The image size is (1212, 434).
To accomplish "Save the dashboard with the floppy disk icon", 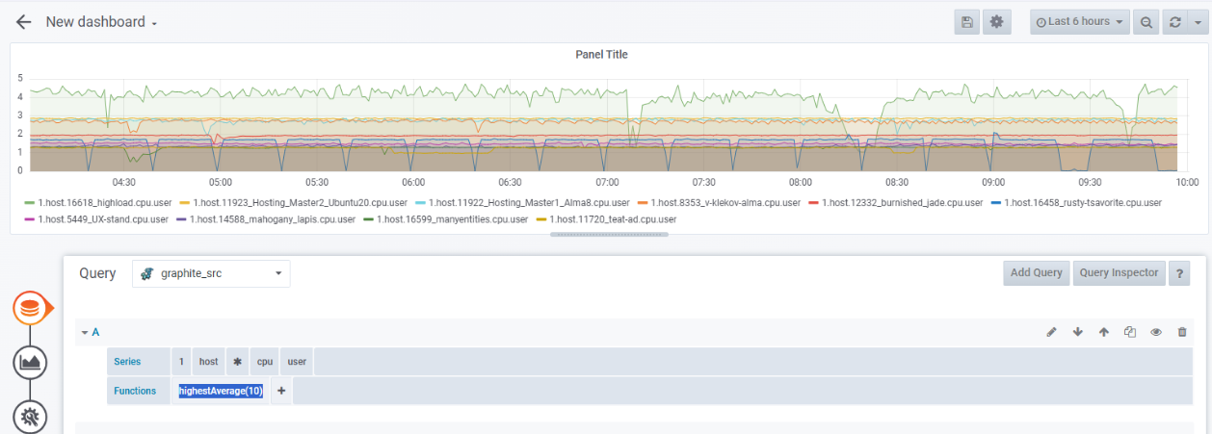I will 967,22.
